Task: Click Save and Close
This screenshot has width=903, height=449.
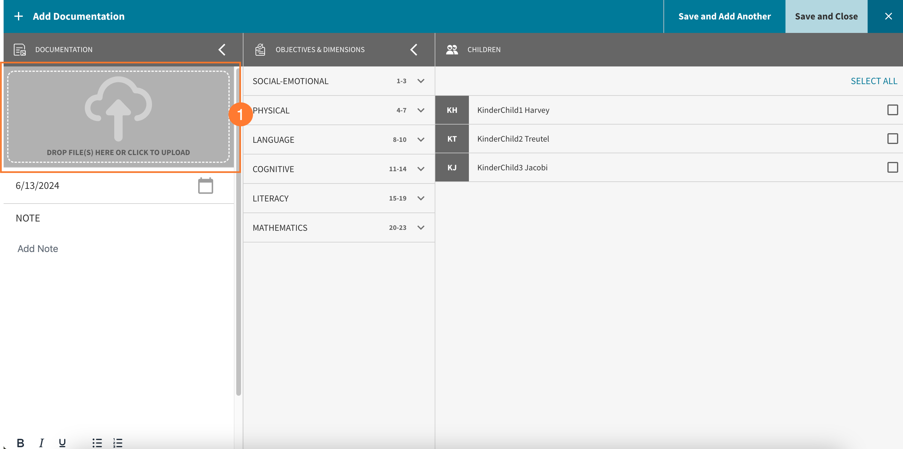Action: tap(826, 16)
